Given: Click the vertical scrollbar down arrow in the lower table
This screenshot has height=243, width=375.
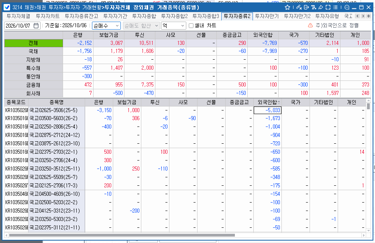Looking at the screenshot, I should coord(368,230).
